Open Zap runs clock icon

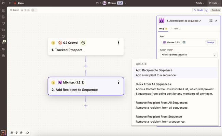[x=3, y=36]
